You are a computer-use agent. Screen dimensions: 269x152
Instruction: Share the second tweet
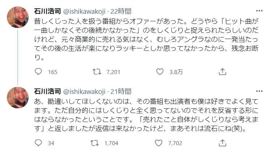point(223,143)
